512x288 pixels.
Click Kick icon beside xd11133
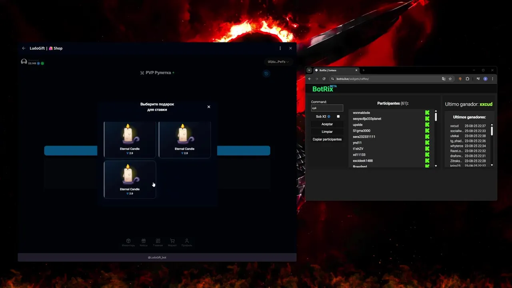(427, 154)
